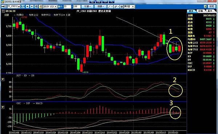
Task: Click the 2015/01/05 date axis label
Action: [x=136, y=133]
